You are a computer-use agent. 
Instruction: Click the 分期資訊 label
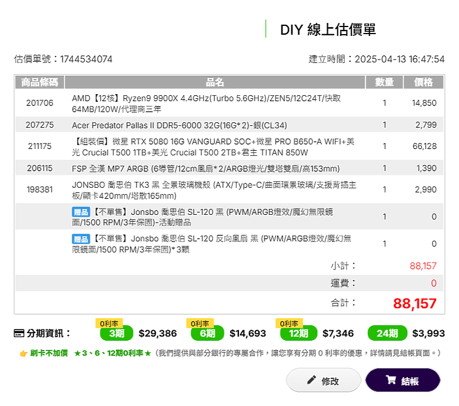49,333
